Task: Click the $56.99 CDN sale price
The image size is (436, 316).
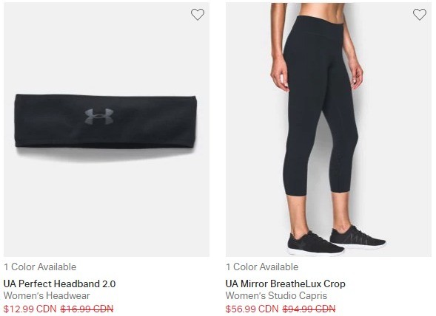Action: 252,309
